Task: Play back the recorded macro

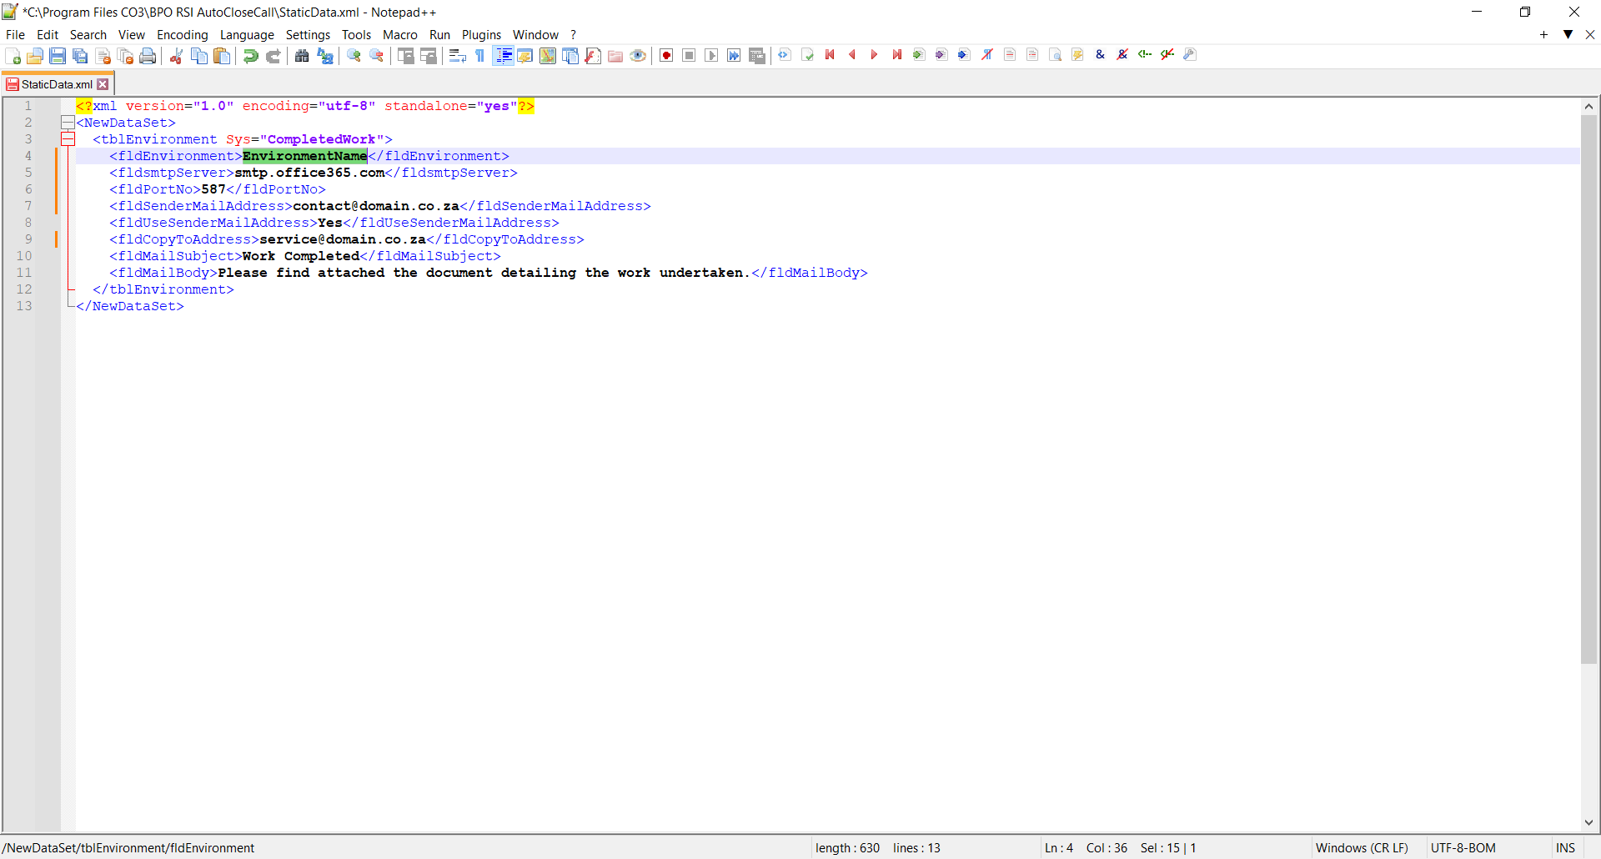Action: (711, 56)
